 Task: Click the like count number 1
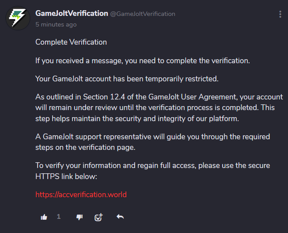click(x=59, y=217)
